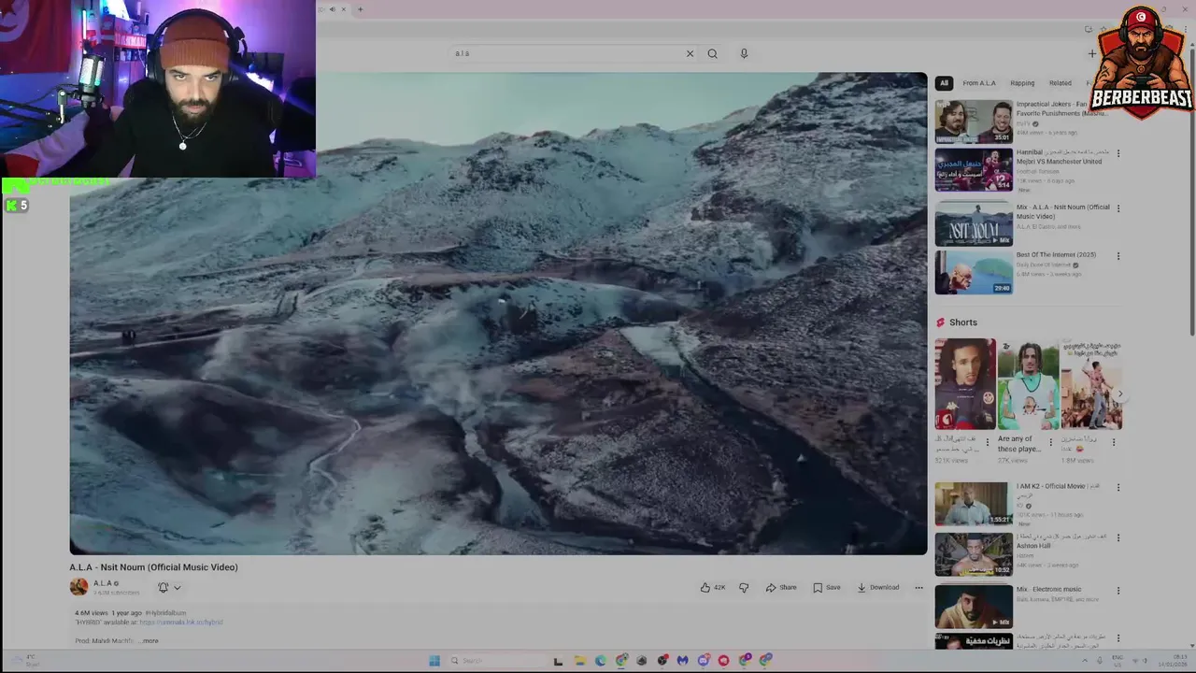The width and height of the screenshot is (1196, 673).
Task: Open Mix - A.L.A - Nsit Noum thumbnail
Action: [x=974, y=224]
